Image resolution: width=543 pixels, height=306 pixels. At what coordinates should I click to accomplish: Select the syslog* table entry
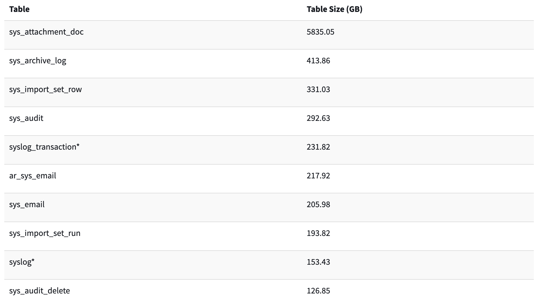[x=22, y=262]
